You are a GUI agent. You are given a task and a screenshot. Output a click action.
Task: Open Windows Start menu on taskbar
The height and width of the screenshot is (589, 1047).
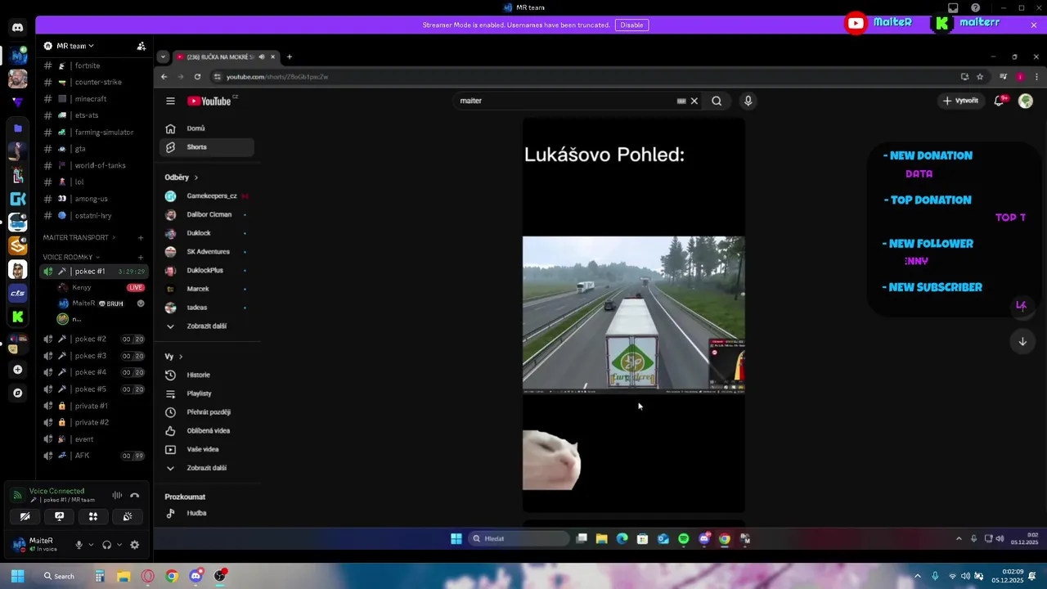[17, 576]
